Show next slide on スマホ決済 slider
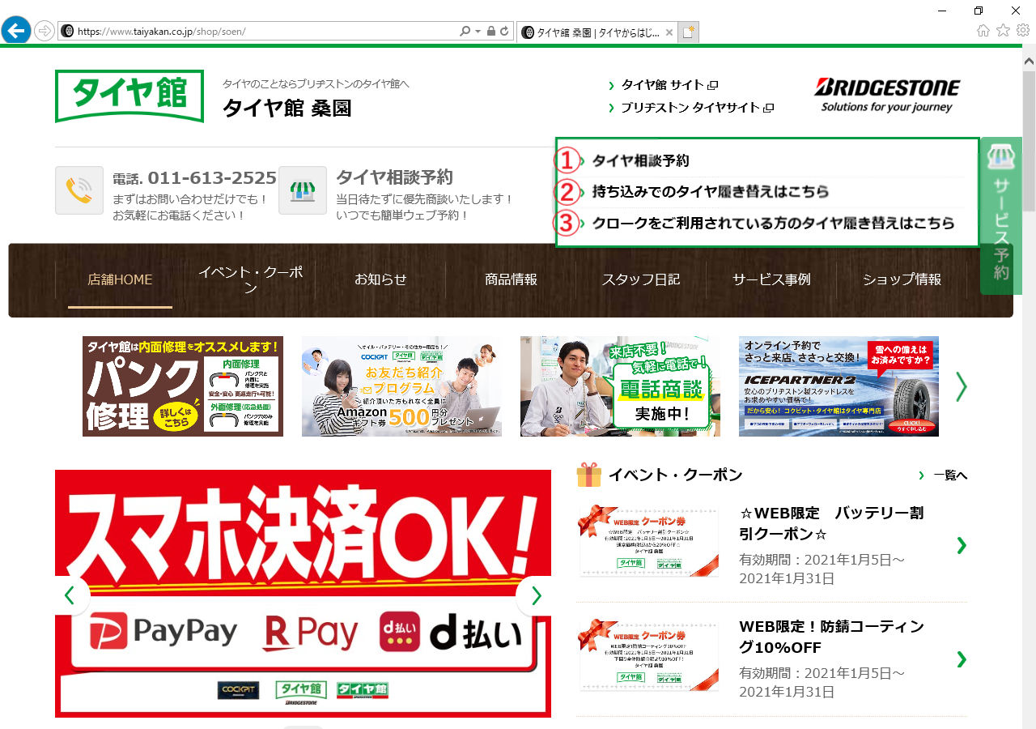The width and height of the screenshot is (1036, 729). coord(536,595)
